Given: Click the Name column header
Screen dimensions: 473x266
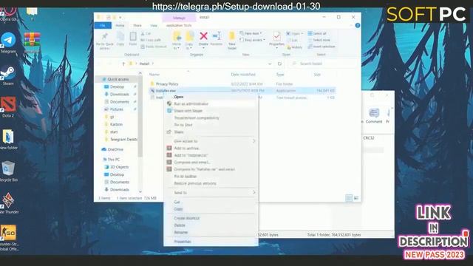Looking at the screenshot, I should (x=154, y=75).
